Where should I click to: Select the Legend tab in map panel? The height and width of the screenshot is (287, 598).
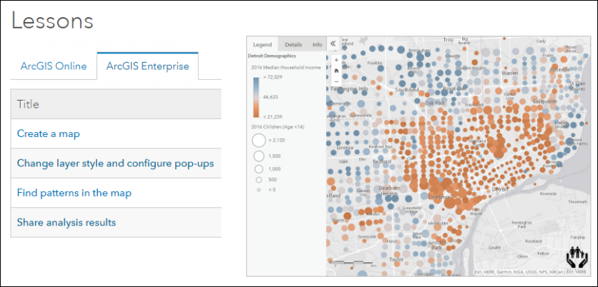(263, 44)
